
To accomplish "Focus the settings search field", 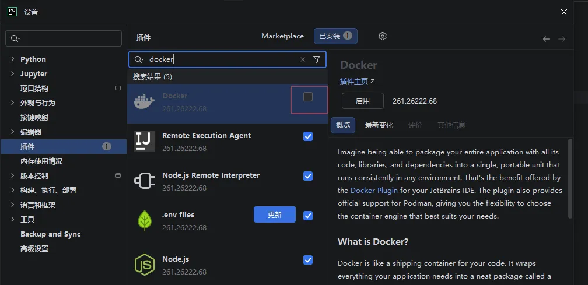I will coord(64,38).
